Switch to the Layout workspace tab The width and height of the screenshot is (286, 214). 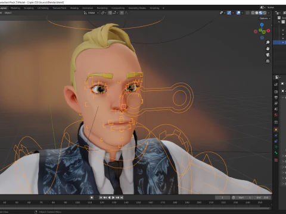3,8
